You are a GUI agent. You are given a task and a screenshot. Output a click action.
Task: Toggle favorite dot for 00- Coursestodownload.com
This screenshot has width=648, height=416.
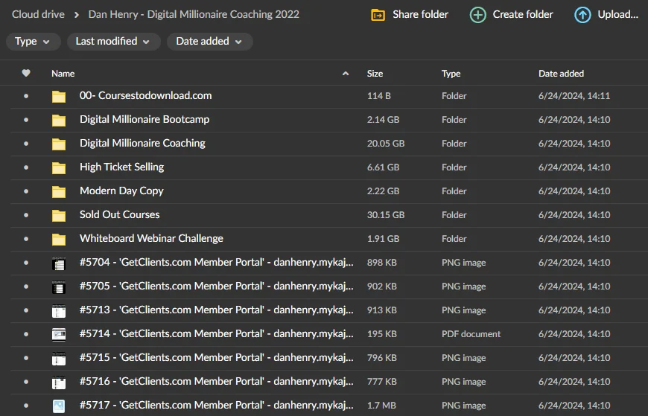click(26, 96)
